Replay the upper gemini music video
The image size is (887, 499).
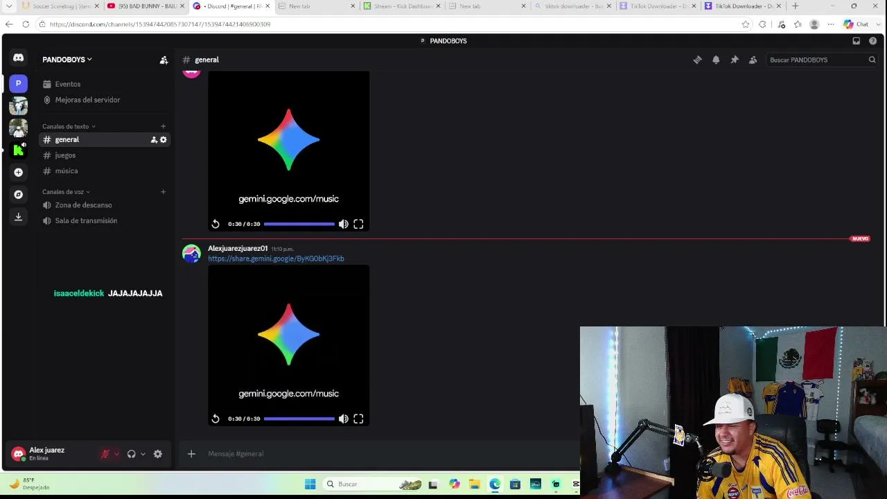point(216,224)
